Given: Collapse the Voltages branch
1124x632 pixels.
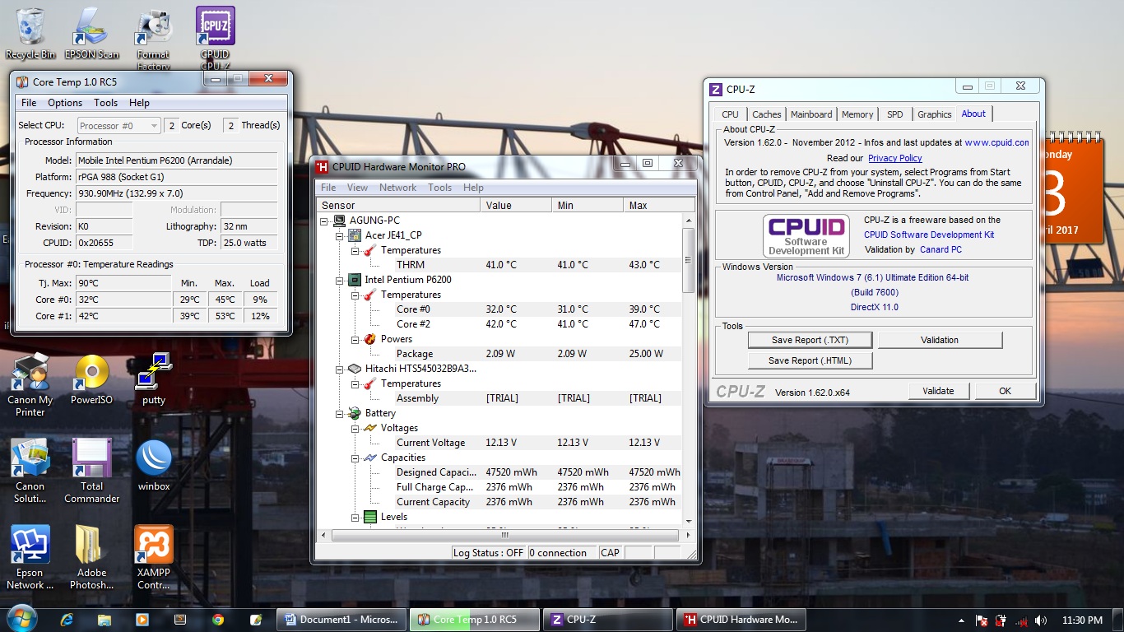Looking at the screenshot, I should [355, 428].
